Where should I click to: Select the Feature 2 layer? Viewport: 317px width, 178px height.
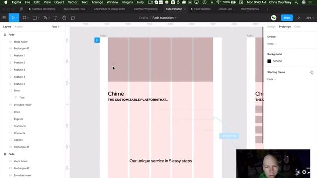[x=19, y=63]
